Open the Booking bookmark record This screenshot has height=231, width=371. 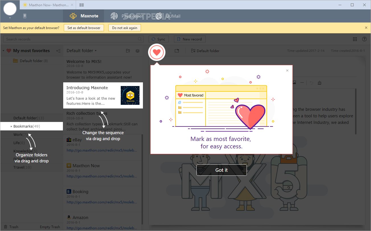pyautogui.click(x=103, y=199)
